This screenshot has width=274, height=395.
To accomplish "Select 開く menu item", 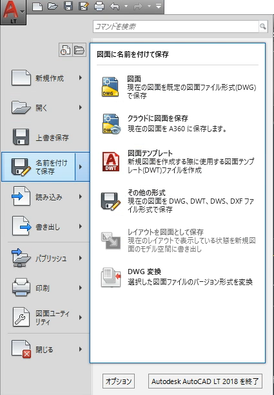I will click(45, 107).
